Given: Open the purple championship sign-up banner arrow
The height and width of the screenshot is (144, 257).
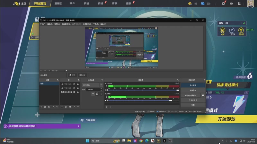Looking at the screenshot, I should tap(79, 126).
